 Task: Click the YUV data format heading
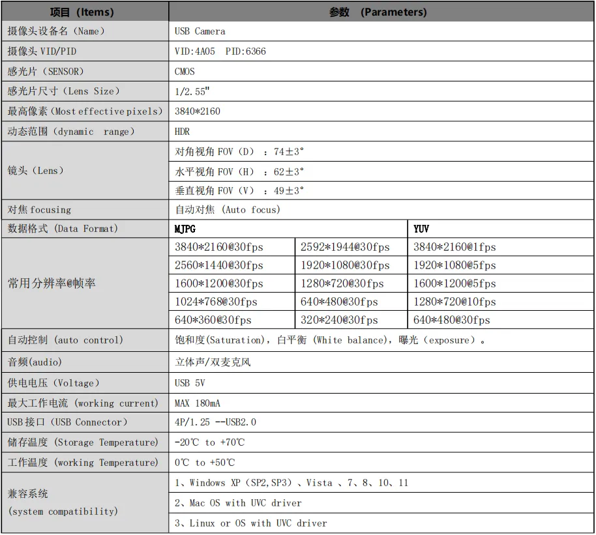(421, 229)
